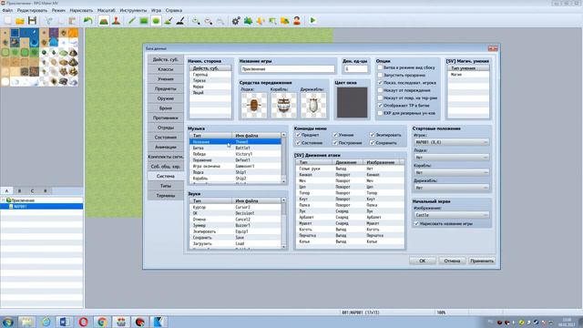Switch to the Оружие database tab
583x328 pixels.
(166, 98)
